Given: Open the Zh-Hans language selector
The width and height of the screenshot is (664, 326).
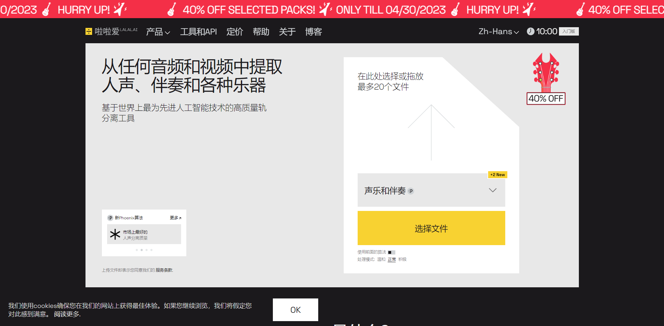Looking at the screenshot, I should pyautogui.click(x=498, y=32).
